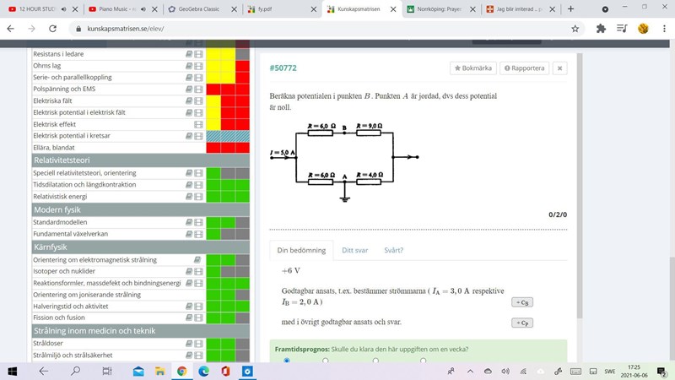The image size is (675, 380).
Task: Select the first Framtidsprognos radio option
Action: point(287,361)
